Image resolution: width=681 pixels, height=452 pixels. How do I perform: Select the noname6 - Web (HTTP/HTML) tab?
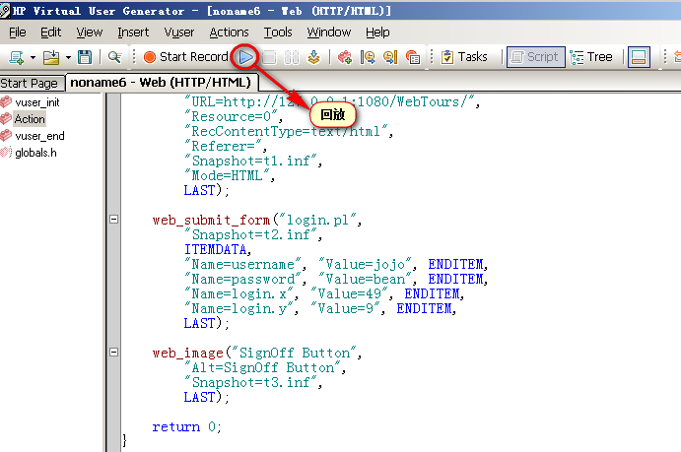161,82
